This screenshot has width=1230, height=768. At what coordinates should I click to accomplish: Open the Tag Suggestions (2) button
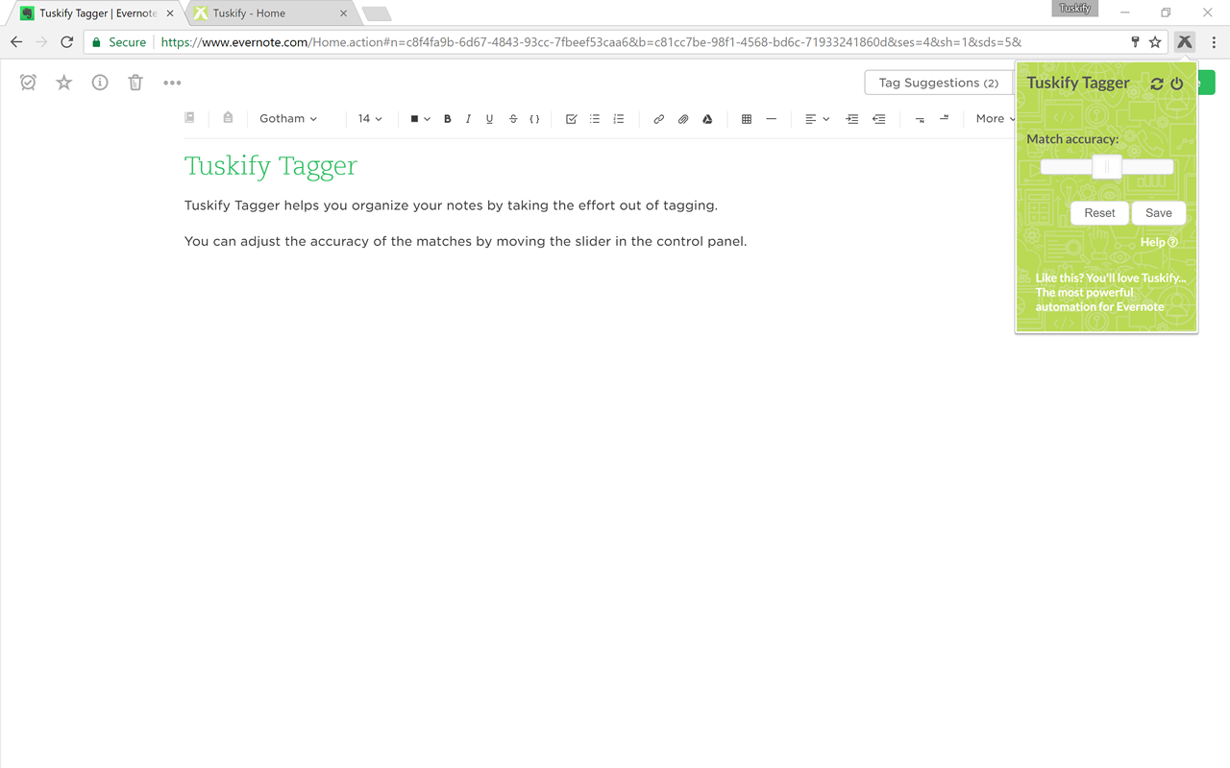(x=939, y=83)
